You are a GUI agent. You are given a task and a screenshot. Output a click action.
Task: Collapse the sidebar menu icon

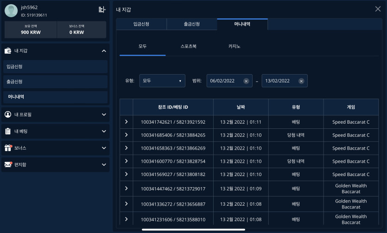(102, 10)
